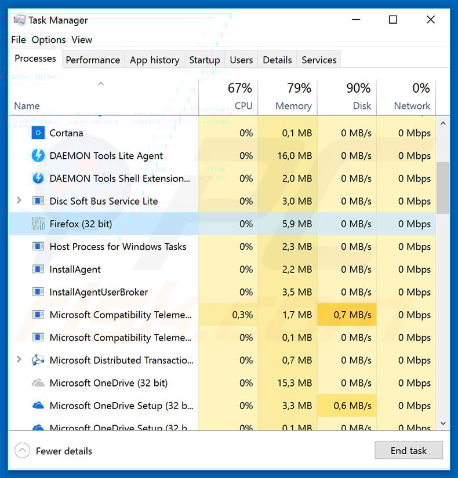
Task: Collapse view using Fewer details arrow
Action: tap(22, 451)
